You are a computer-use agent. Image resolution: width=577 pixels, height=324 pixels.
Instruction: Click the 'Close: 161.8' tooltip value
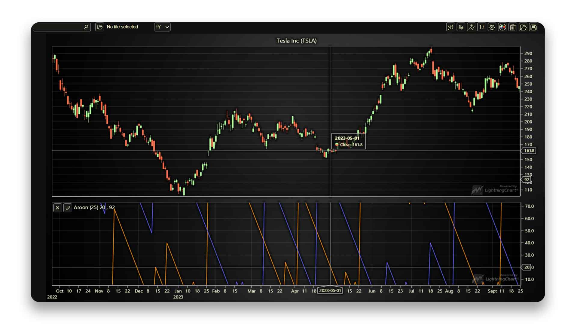[x=351, y=145]
